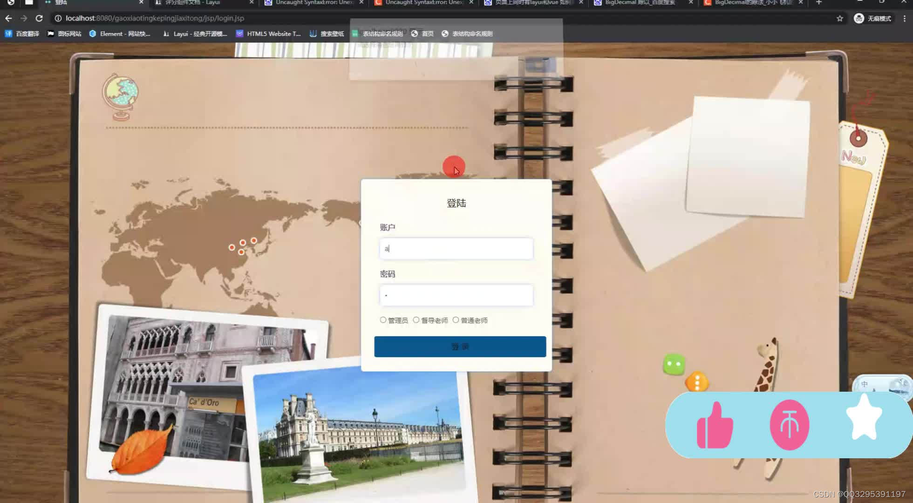Click the green smiley block icon

(674, 364)
